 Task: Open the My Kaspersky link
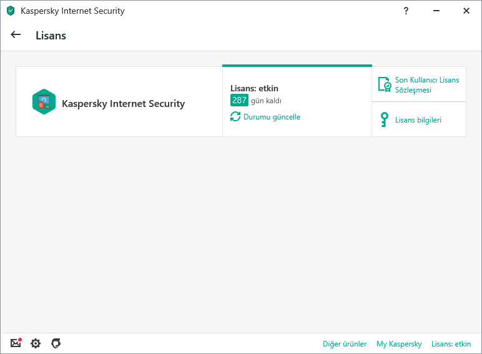[x=399, y=344]
